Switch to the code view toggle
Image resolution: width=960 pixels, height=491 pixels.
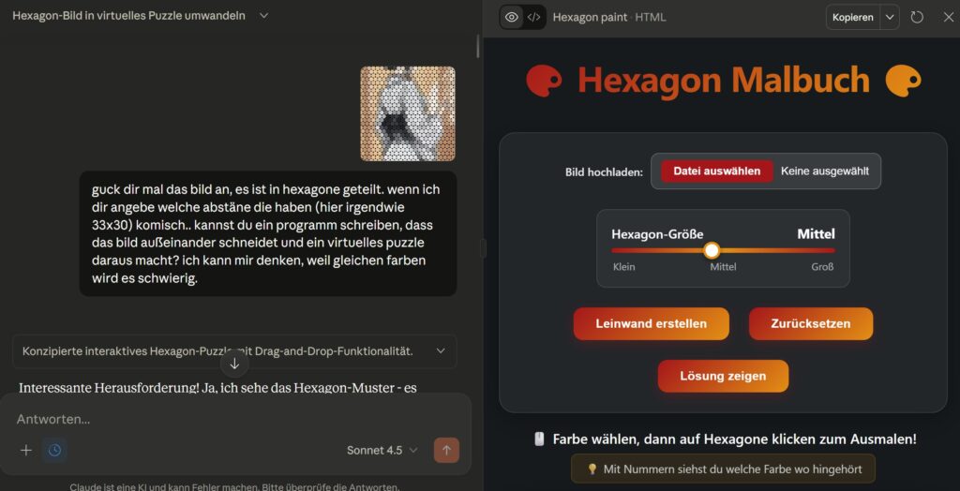click(x=533, y=17)
